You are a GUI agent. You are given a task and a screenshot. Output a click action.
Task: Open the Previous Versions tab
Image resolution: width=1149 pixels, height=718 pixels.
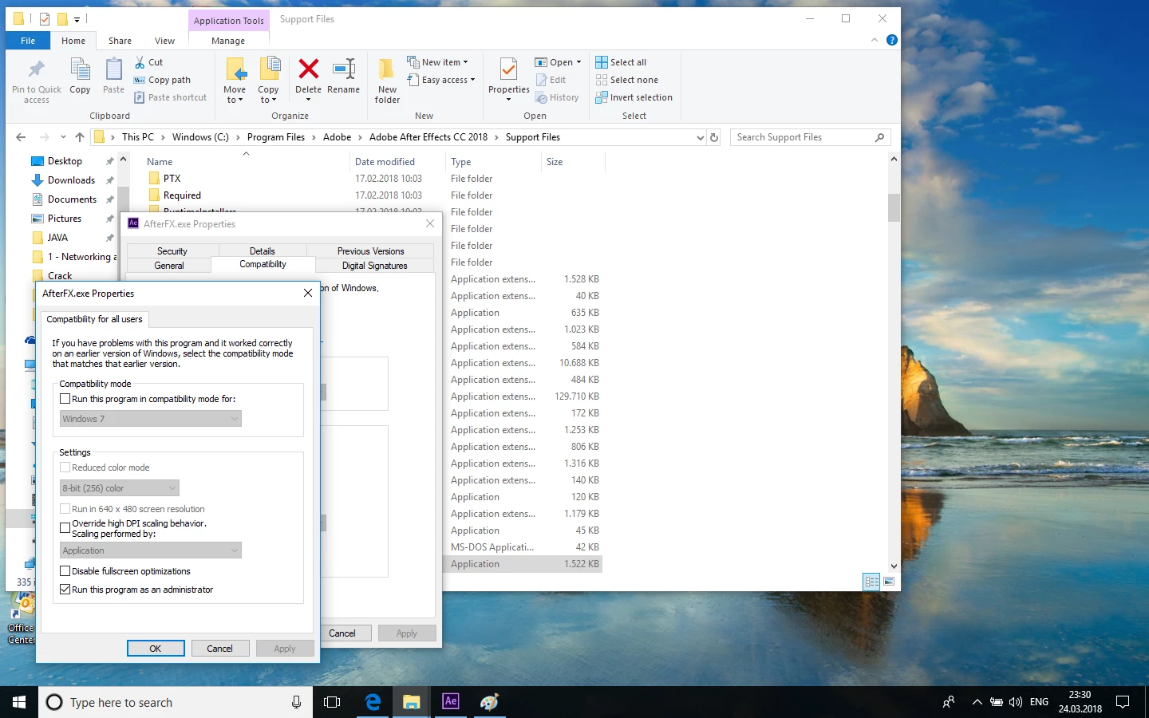point(370,251)
